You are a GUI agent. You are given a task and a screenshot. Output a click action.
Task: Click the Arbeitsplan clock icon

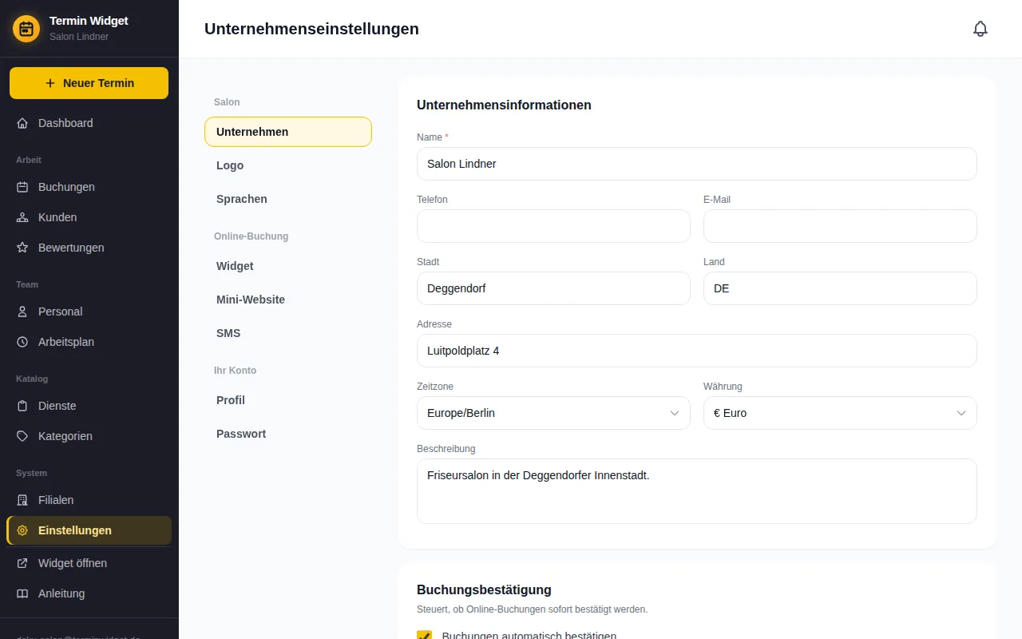[22, 342]
